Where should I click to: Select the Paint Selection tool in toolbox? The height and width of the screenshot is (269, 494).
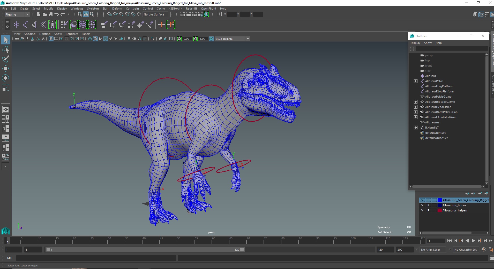(5, 59)
